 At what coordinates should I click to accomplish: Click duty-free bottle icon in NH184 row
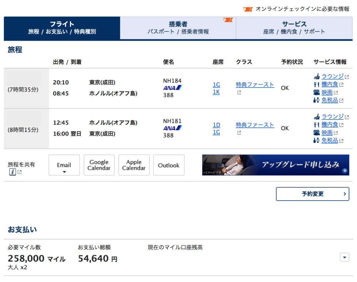316,100
